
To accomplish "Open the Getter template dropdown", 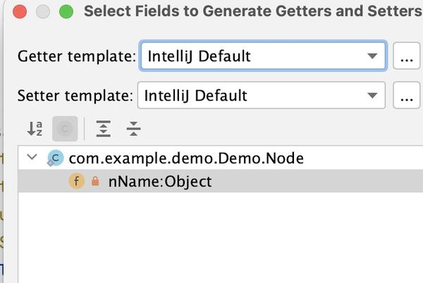I will tap(262, 56).
